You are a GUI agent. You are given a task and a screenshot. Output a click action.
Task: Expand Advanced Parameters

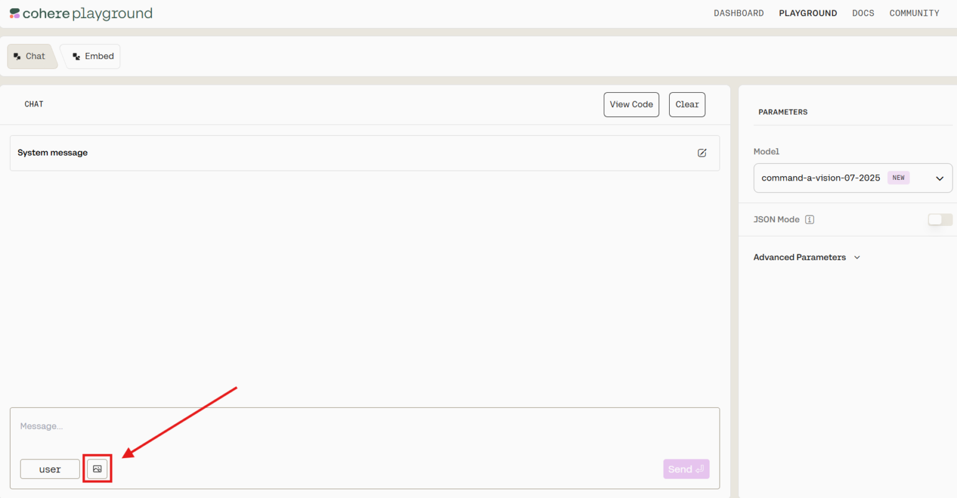click(806, 257)
